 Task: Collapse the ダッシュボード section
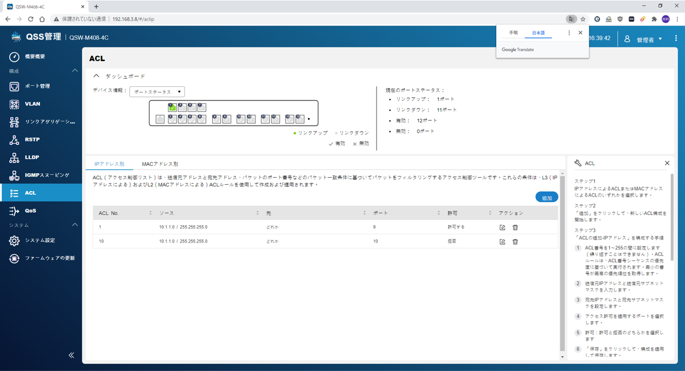(x=96, y=76)
